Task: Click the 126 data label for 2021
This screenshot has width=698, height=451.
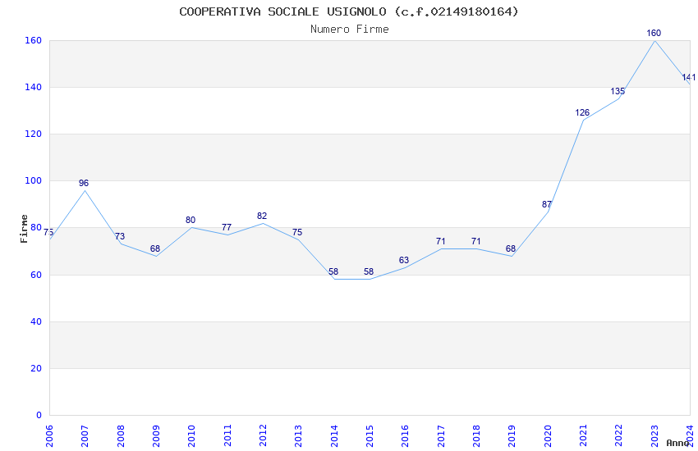Action: click(x=582, y=113)
